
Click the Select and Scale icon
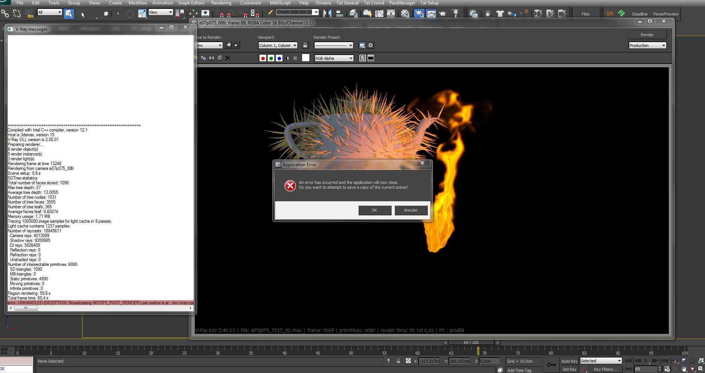tap(142, 14)
